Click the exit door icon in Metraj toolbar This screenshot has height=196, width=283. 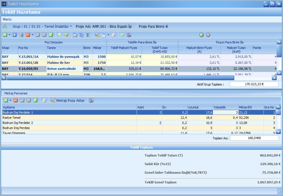pos(91,100)
